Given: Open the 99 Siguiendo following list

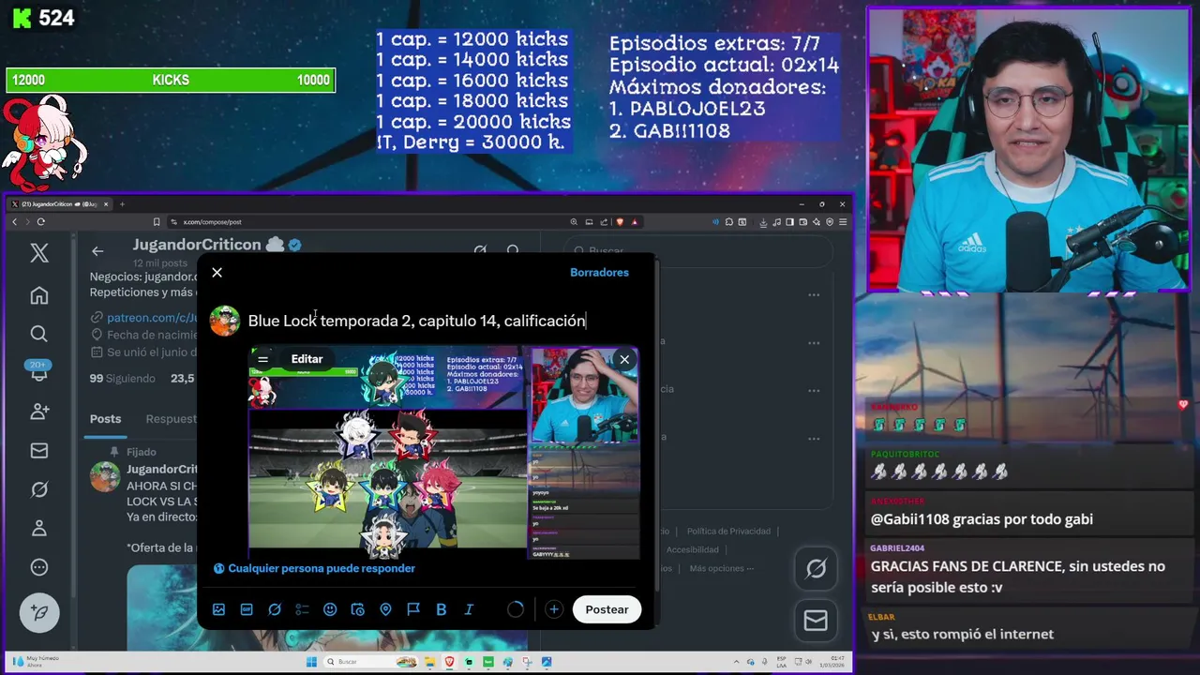Looking at the screenshot, I should coord(122,378).
